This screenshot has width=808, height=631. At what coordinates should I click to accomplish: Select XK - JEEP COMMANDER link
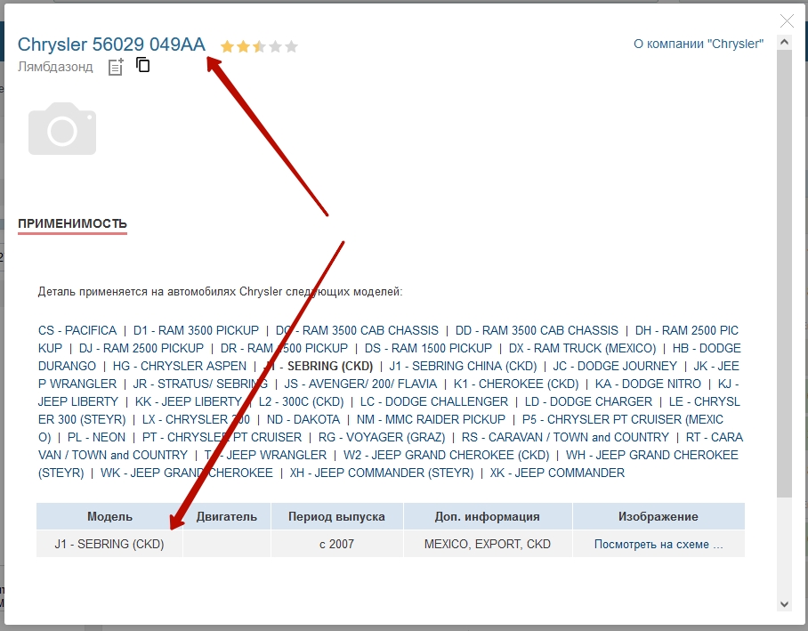pos(557,473)
